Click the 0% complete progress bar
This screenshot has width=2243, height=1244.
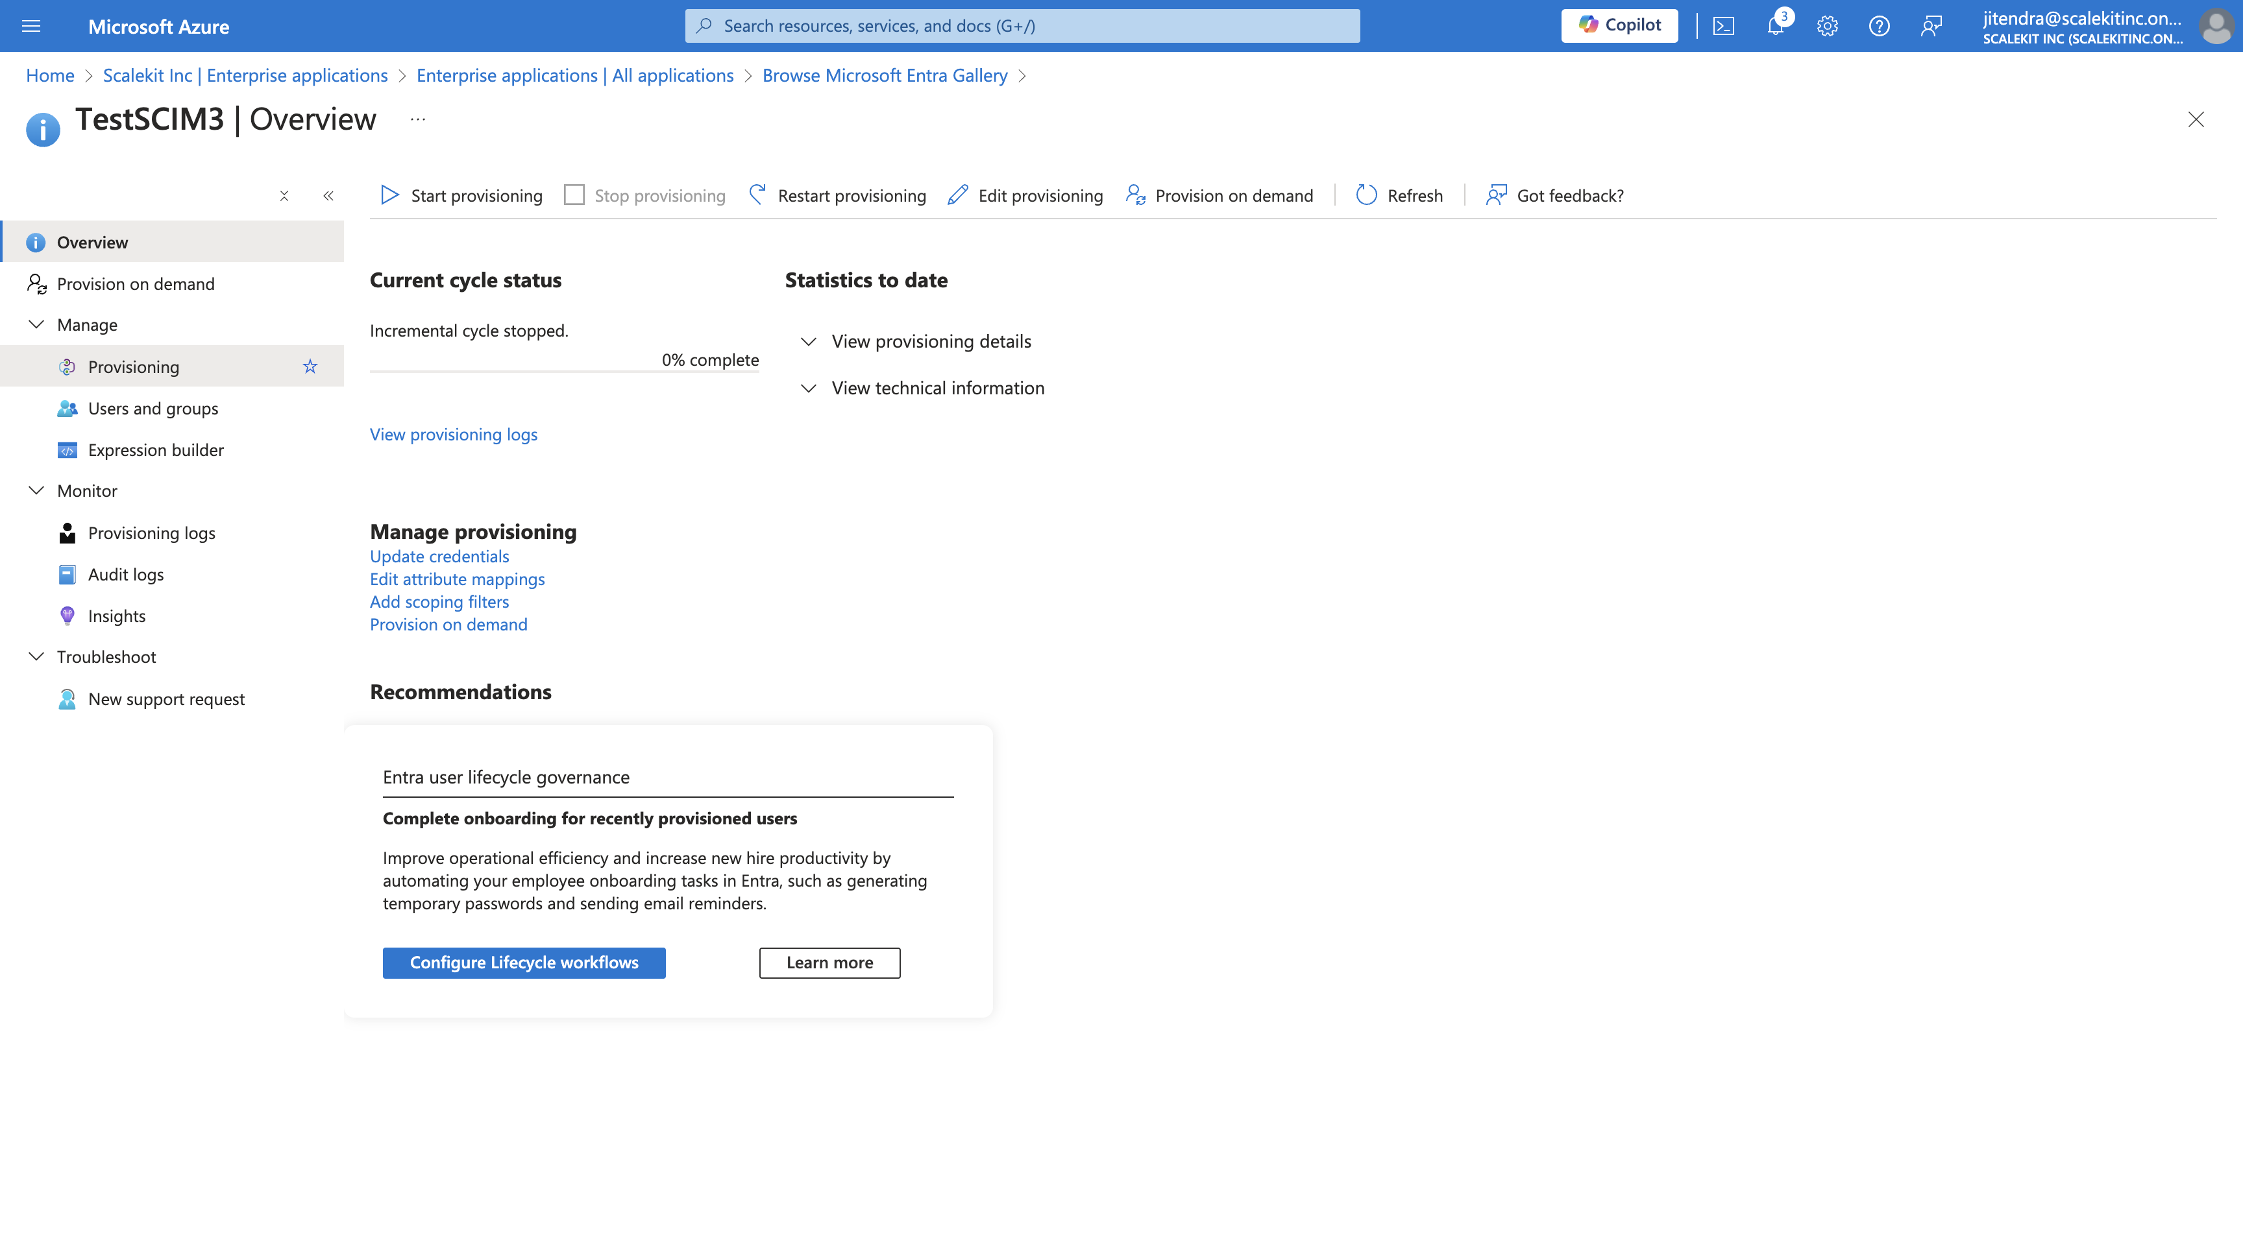click(x=564, y=372)
